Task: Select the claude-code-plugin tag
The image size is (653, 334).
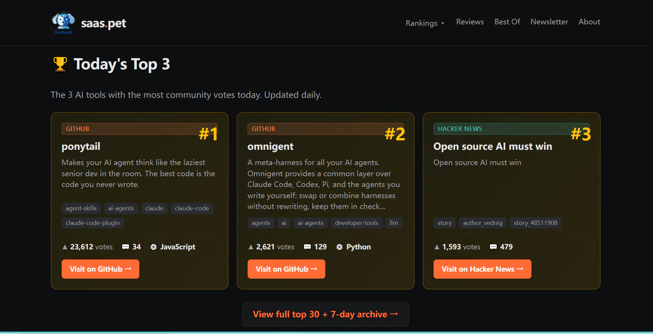Action: coord(93,223)
